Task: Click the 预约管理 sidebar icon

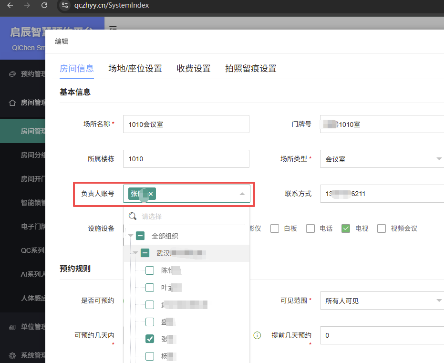Action: click(x=12, y=74)
